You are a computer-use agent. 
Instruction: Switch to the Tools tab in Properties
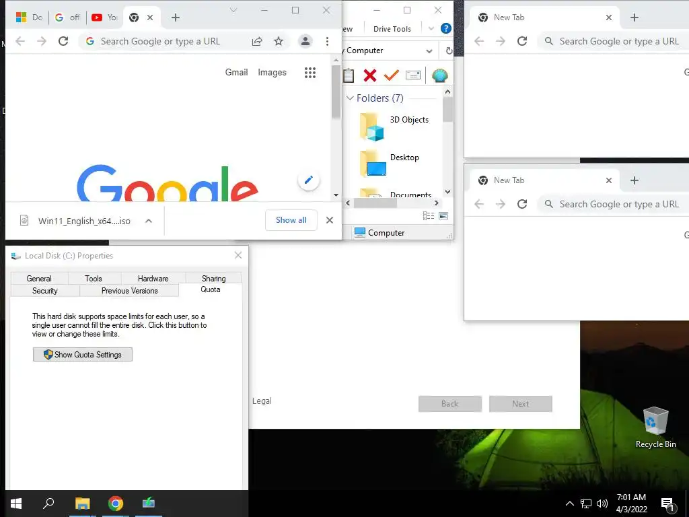point(94,278)
